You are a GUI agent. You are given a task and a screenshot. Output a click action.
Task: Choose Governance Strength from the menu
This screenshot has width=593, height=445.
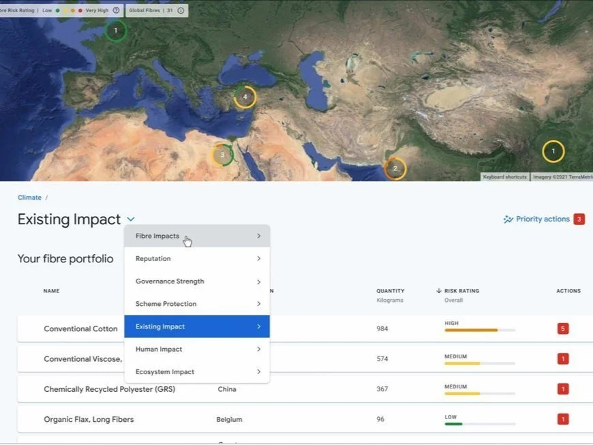click(x=197, y=281)
